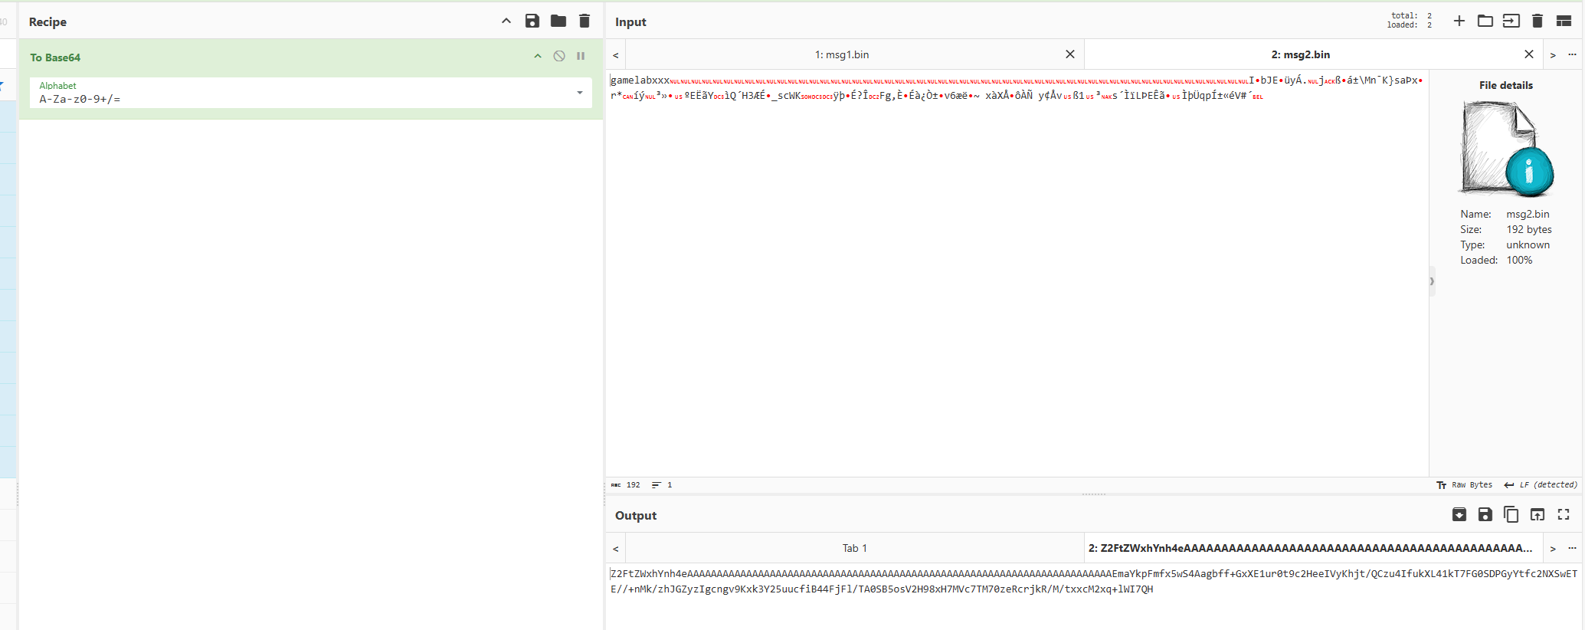Open the output tabs more-options menu
The image size is (1585, 630).
point(1572,549)
